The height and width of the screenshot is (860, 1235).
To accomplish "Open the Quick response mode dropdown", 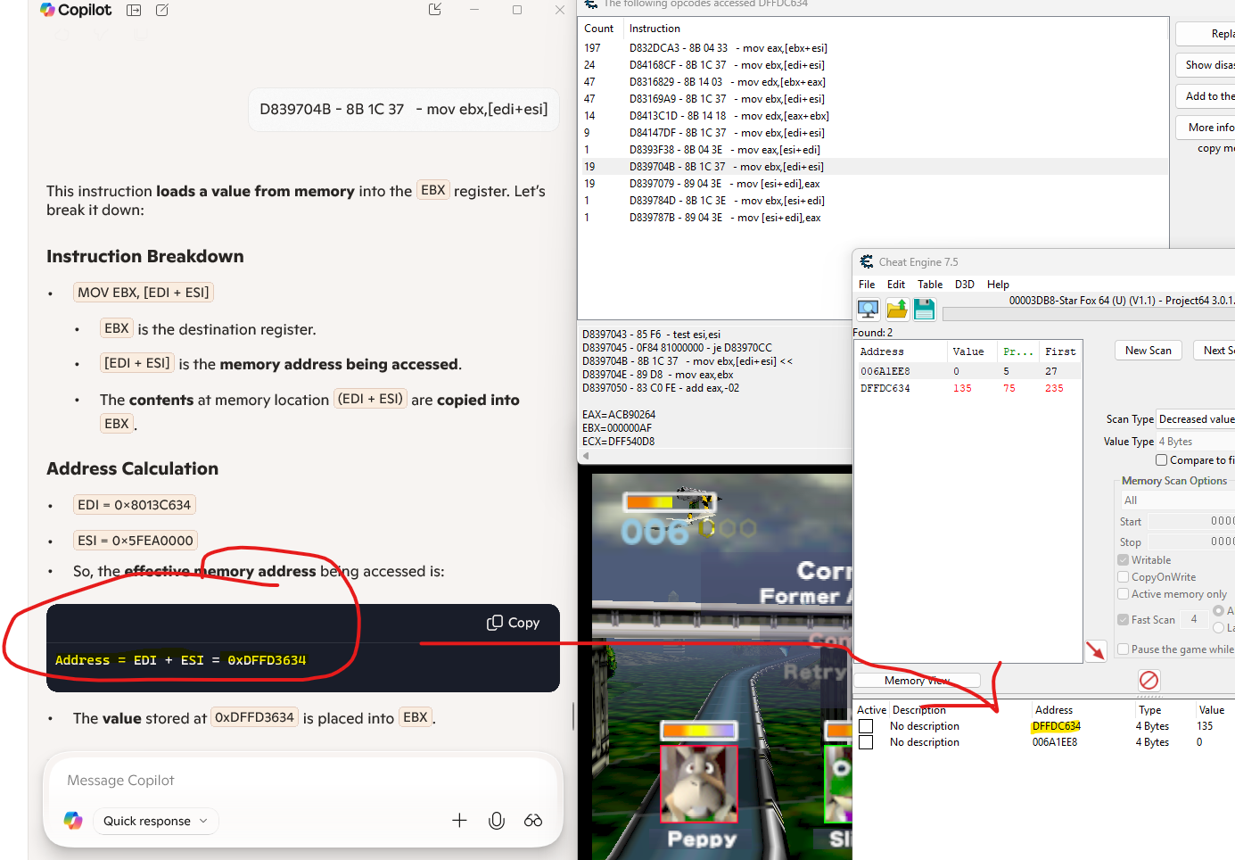I will tap(156, 821).
